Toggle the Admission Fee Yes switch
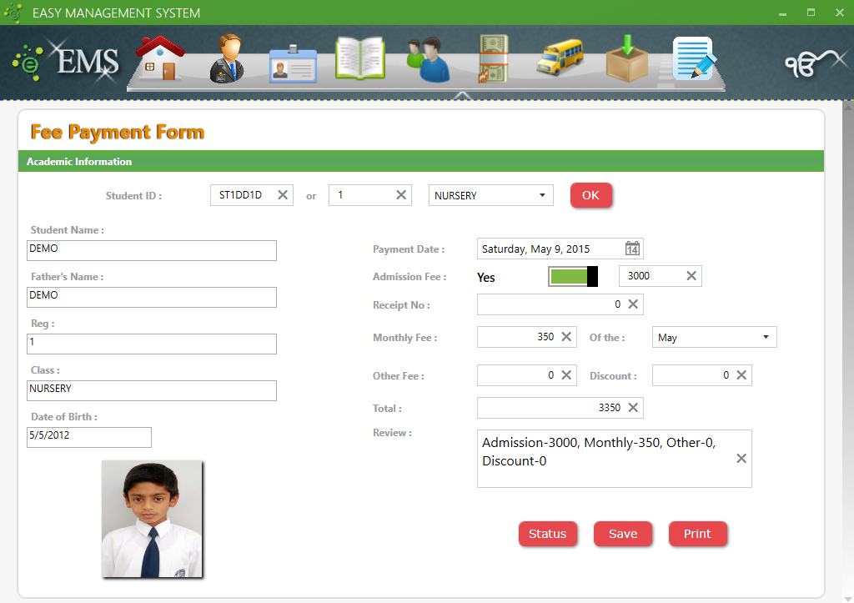 point(573,277)
